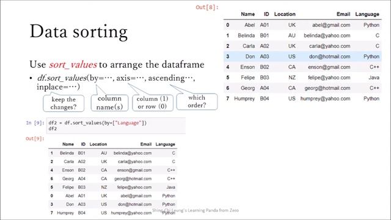Click the Name column header in Out[8] table
Image resolution: width=391 pixels, height=220 pixels.
[x=247, y=14]
